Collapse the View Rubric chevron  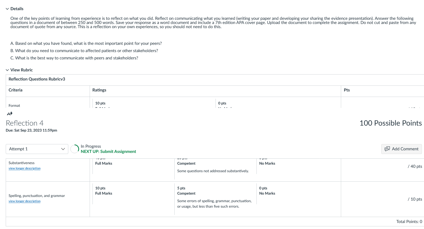(7, 70)
